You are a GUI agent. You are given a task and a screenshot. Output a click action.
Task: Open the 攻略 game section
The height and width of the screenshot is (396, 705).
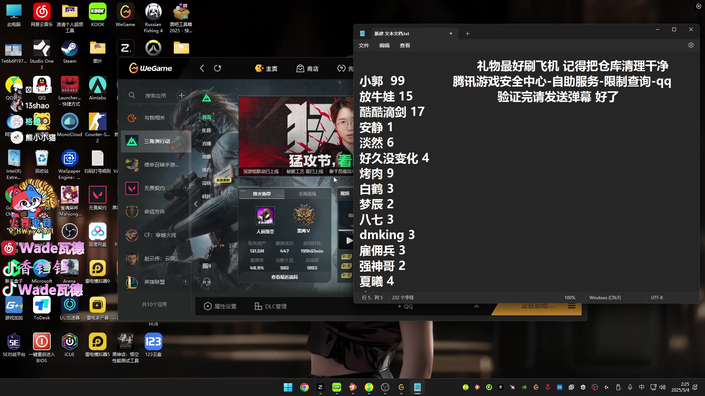(207, 157)
